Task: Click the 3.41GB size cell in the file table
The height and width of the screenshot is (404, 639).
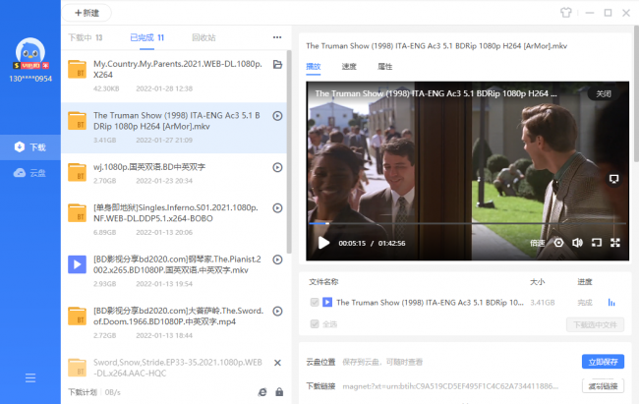Action: coord(543,303)
